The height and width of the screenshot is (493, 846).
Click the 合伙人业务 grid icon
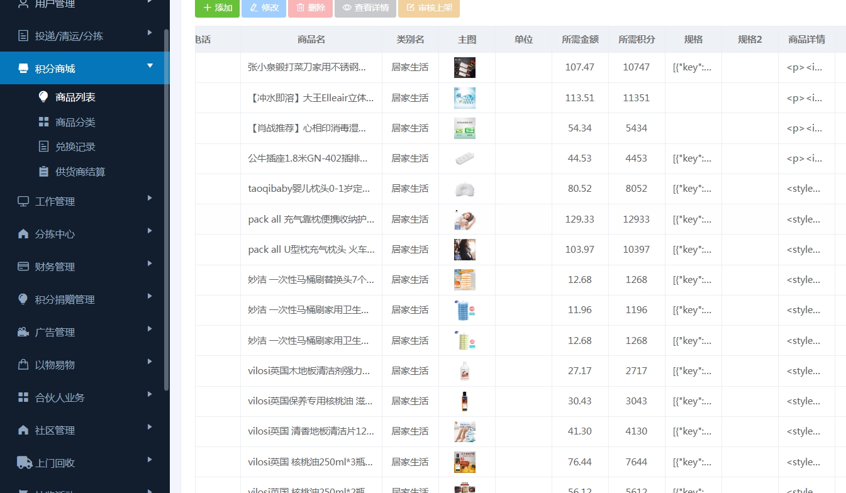[23, 397]
